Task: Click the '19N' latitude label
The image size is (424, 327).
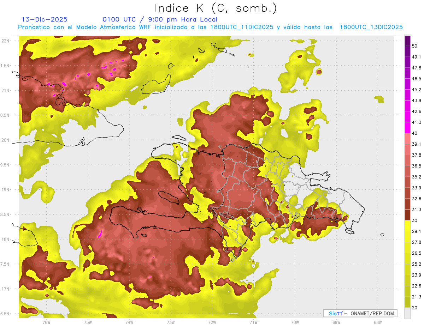Action: point(6,190)
